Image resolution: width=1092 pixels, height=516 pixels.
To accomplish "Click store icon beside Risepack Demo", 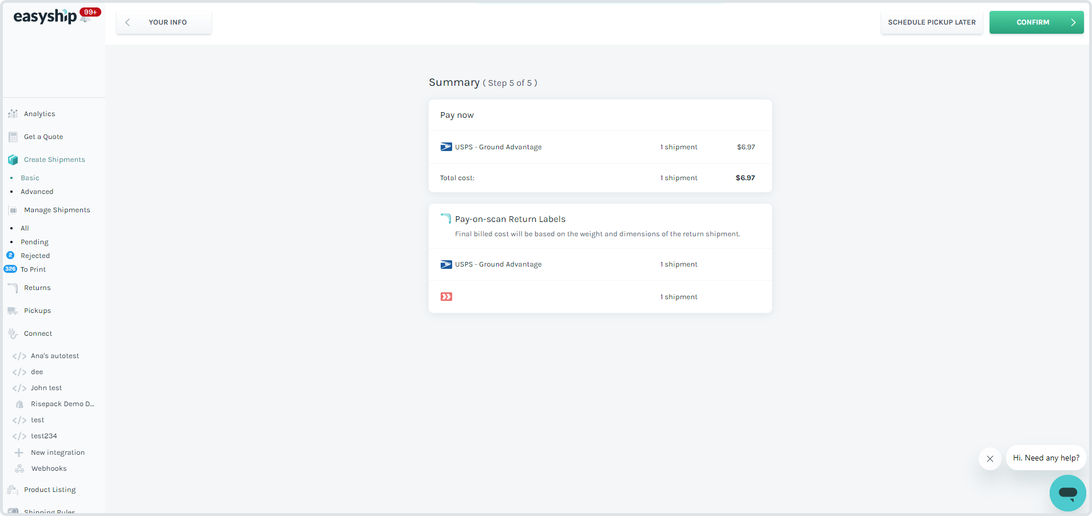I will (19, 404).
